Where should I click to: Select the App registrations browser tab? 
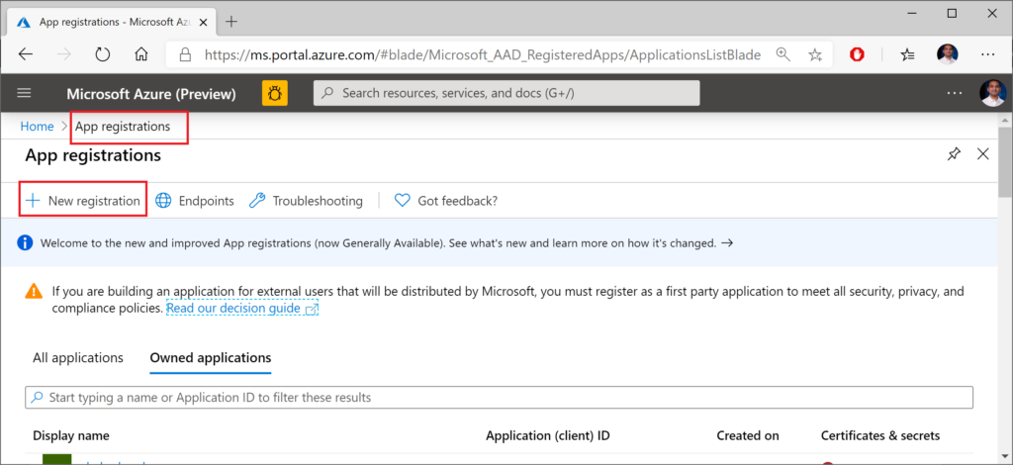(113, 22)
